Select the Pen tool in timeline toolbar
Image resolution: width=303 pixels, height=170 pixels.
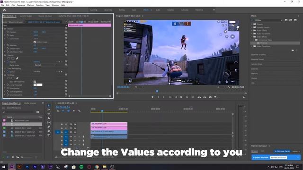pos(49,127)
